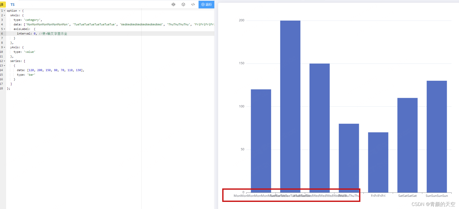Fold the axisLabel block at line 5
Image resolution: width=459 pixels, height=209 pixels.
click(4, 29)
